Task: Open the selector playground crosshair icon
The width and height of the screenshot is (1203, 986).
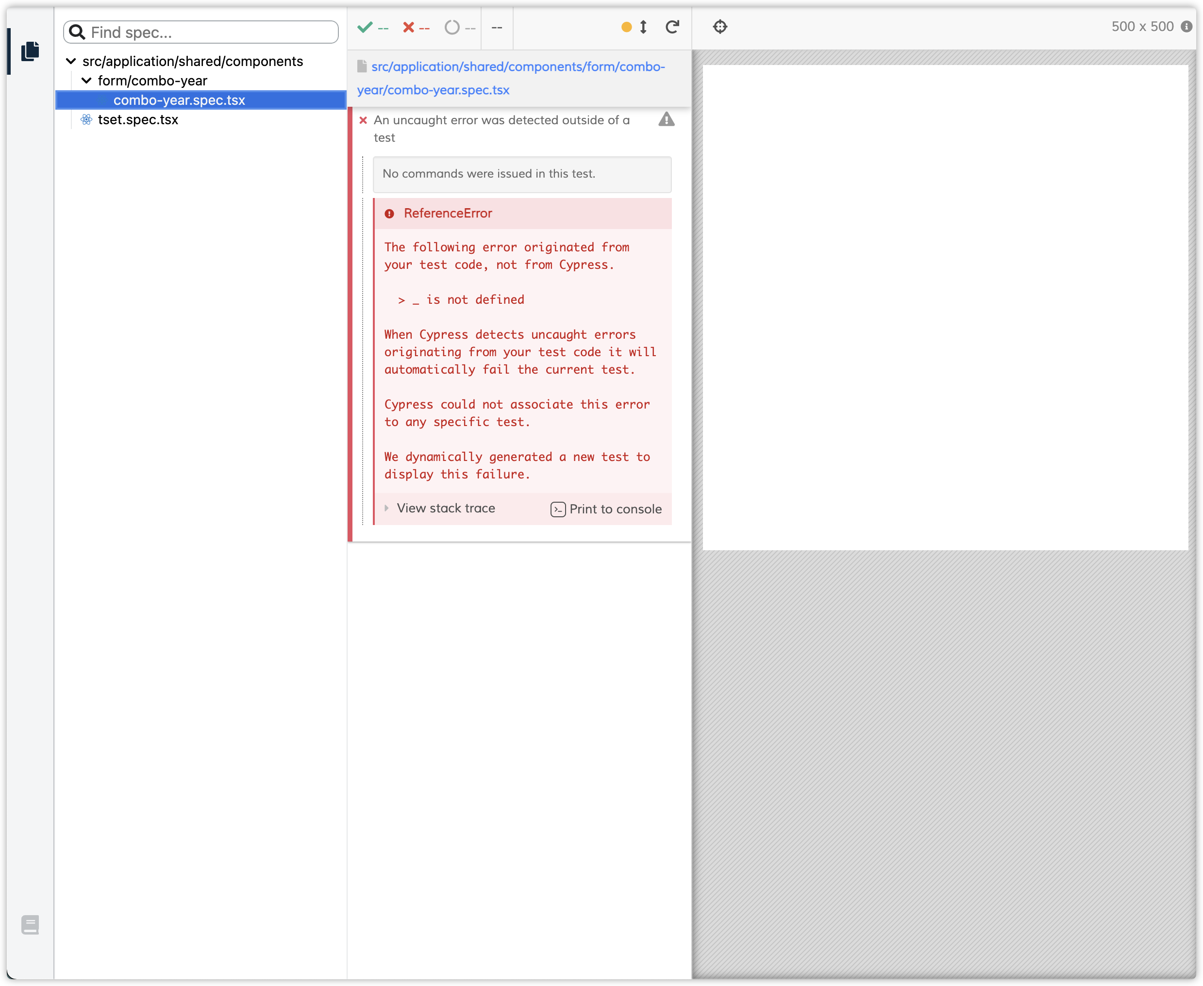Action: (720, 27)
